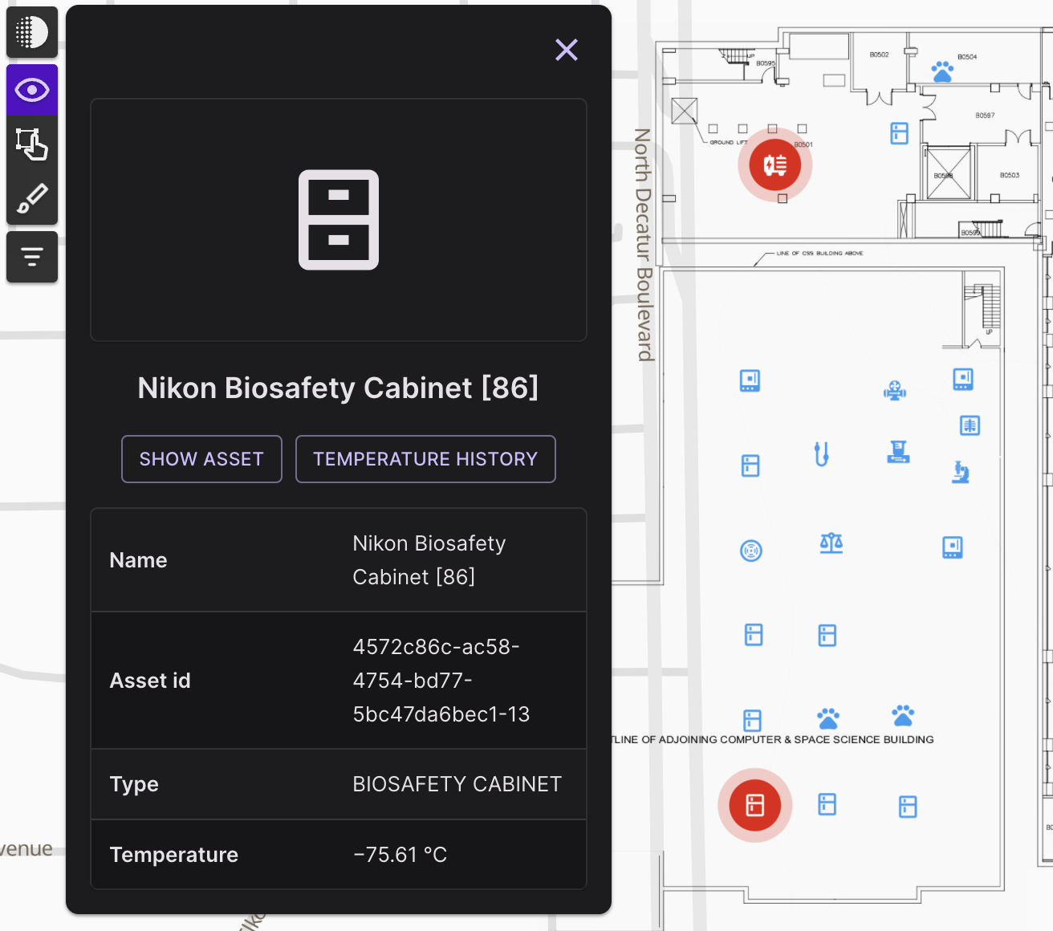The height and width of the screenshot is (931, 1053).
Task: Close the Nikon Biosafety Cabinet panel
Action: click(x=567, y=50)
